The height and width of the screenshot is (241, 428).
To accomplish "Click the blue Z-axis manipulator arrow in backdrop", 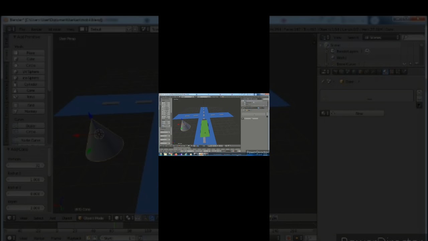I will coord(90,115).
